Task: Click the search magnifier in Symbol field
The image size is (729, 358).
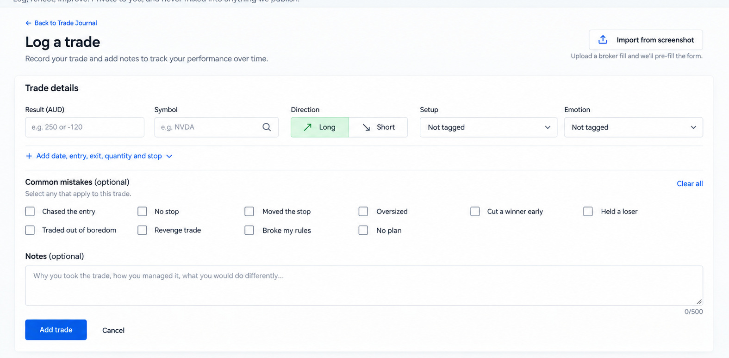Action: point(267,127)
